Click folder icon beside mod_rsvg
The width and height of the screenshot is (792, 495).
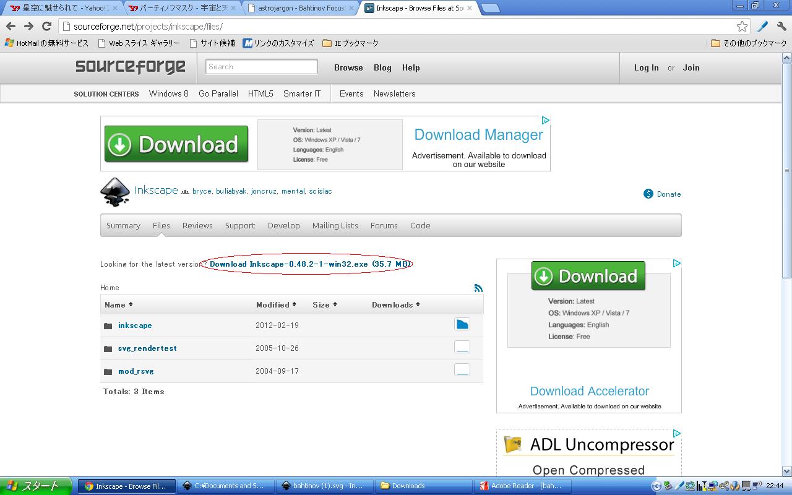(108, 371)
